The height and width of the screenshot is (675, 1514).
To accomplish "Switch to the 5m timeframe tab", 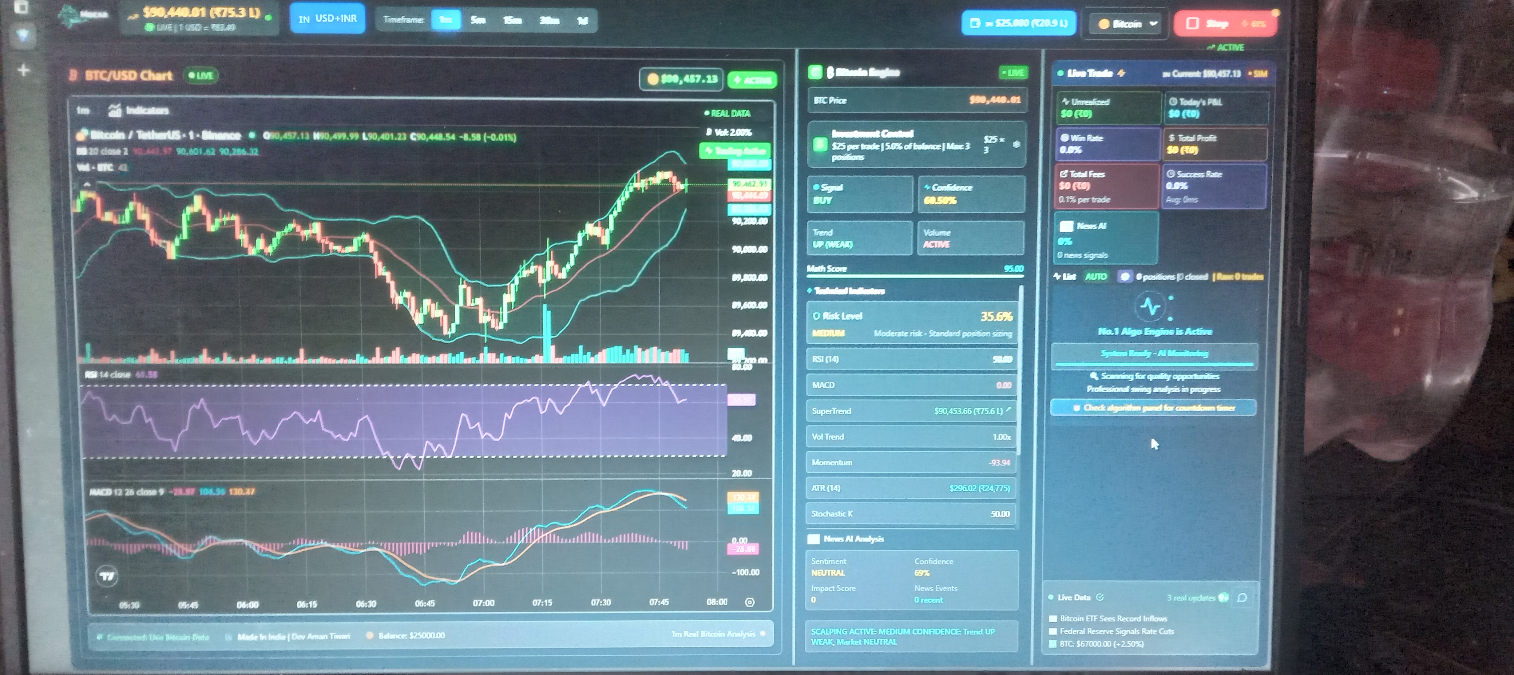I will [478, 21].
